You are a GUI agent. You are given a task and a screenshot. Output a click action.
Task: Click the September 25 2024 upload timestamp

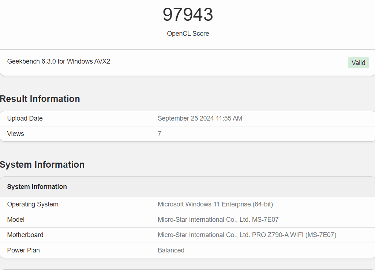200,118
